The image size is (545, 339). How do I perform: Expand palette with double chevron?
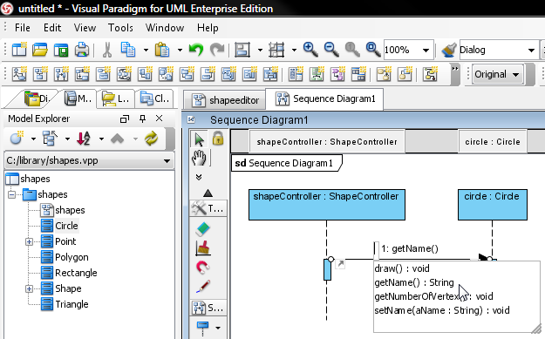click(199, 177)
